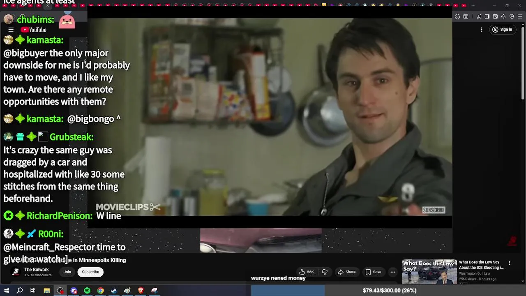Viewport: 526px width, 296px height.
Task: Click 'RichardPenison:' username in chat overlay
Action: coord(60,216)
